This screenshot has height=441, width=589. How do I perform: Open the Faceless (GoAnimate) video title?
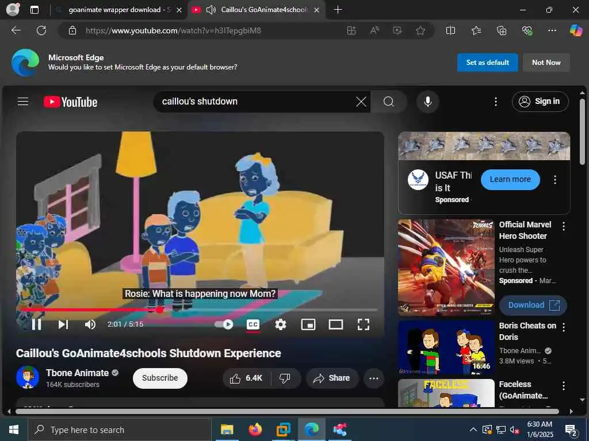pyautogui.click(x=523, y=390)
